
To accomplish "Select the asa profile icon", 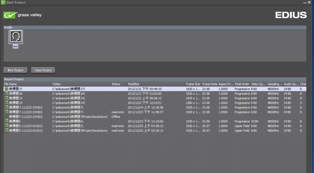I will click(16, 37).
